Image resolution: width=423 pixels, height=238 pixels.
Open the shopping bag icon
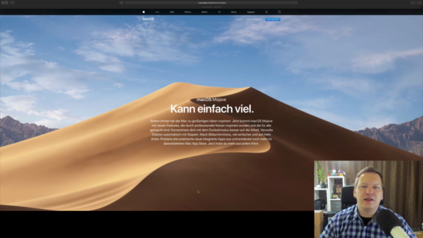tap(279, 12)
